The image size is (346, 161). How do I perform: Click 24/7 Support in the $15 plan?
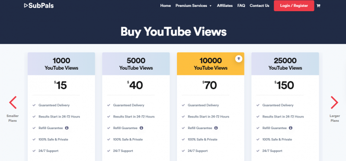click(x=48, y=151)
